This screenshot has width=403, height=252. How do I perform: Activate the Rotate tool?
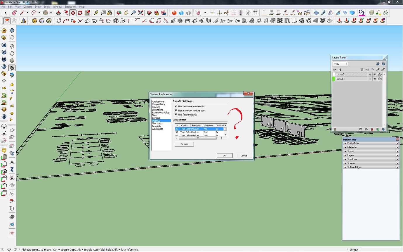(x=80, y=13)
